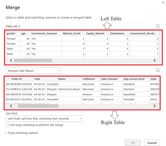The height and width of the screenshot is (146, 166).
Task: Close the Merge dialog with X
Action: (x=163, y=2)
